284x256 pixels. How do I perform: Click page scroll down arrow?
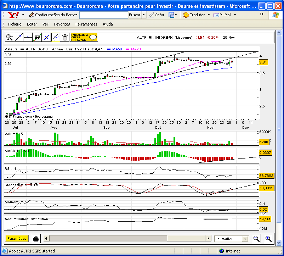pyautogui.click(x=279, y=243)
